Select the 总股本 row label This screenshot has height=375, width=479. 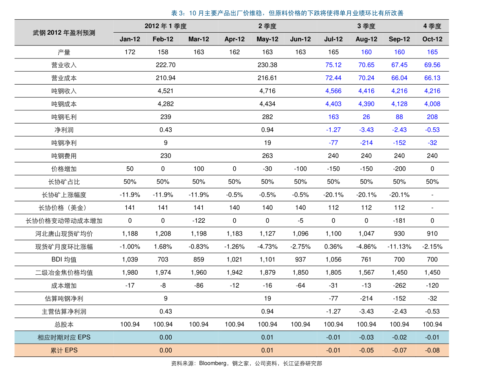(64, 325)
